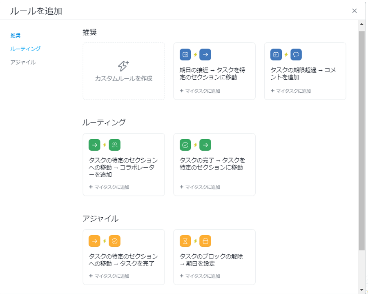The image size is (368, 294).
Task: Close the ルールを追加 dialog
Action: (355, 11)
